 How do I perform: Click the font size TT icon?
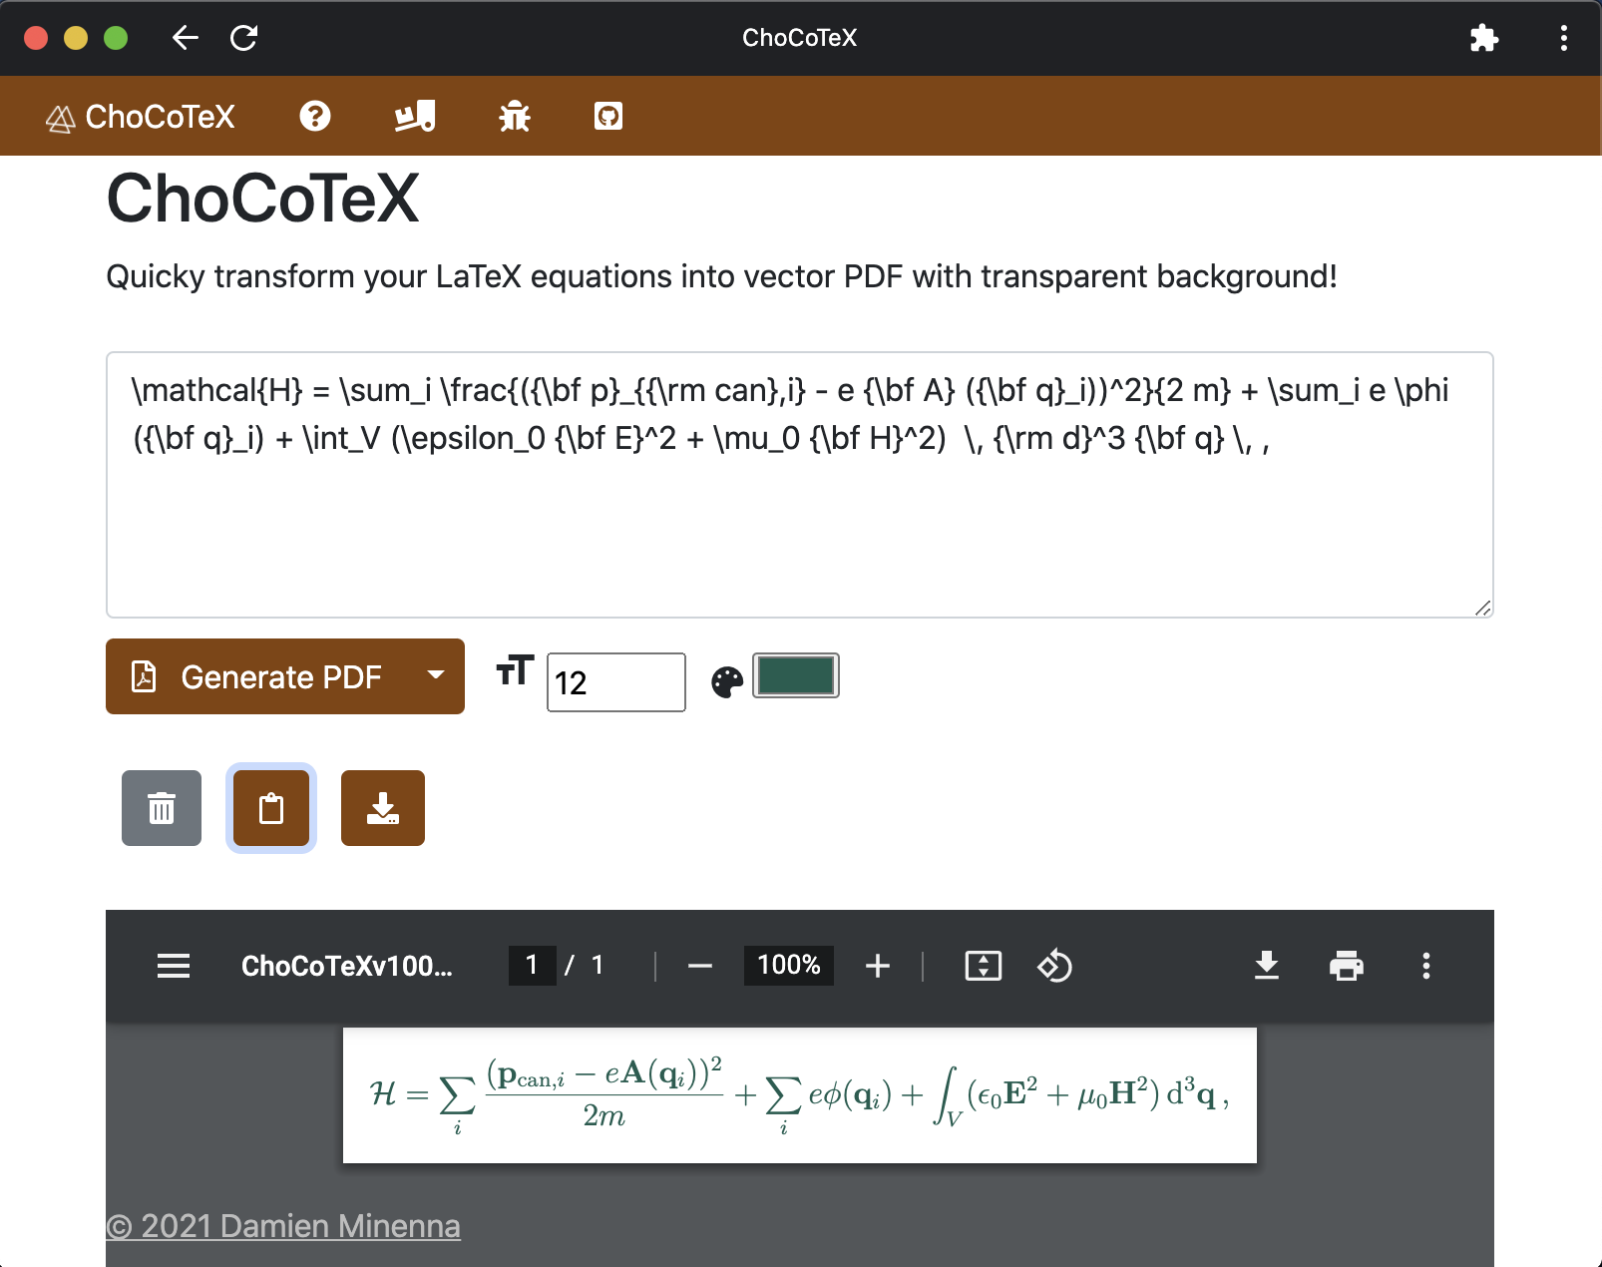pos(515,671)
